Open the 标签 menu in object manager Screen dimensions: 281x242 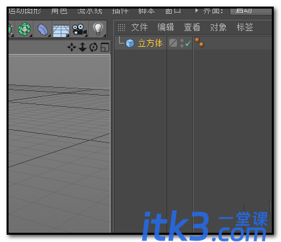click(x=245, y=27)
